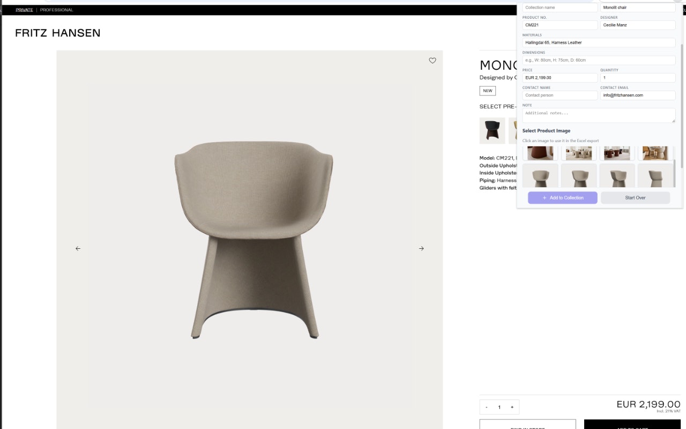Click the FIND IN STORE button
Screen dimensions: 686x429
click(528, 425)
